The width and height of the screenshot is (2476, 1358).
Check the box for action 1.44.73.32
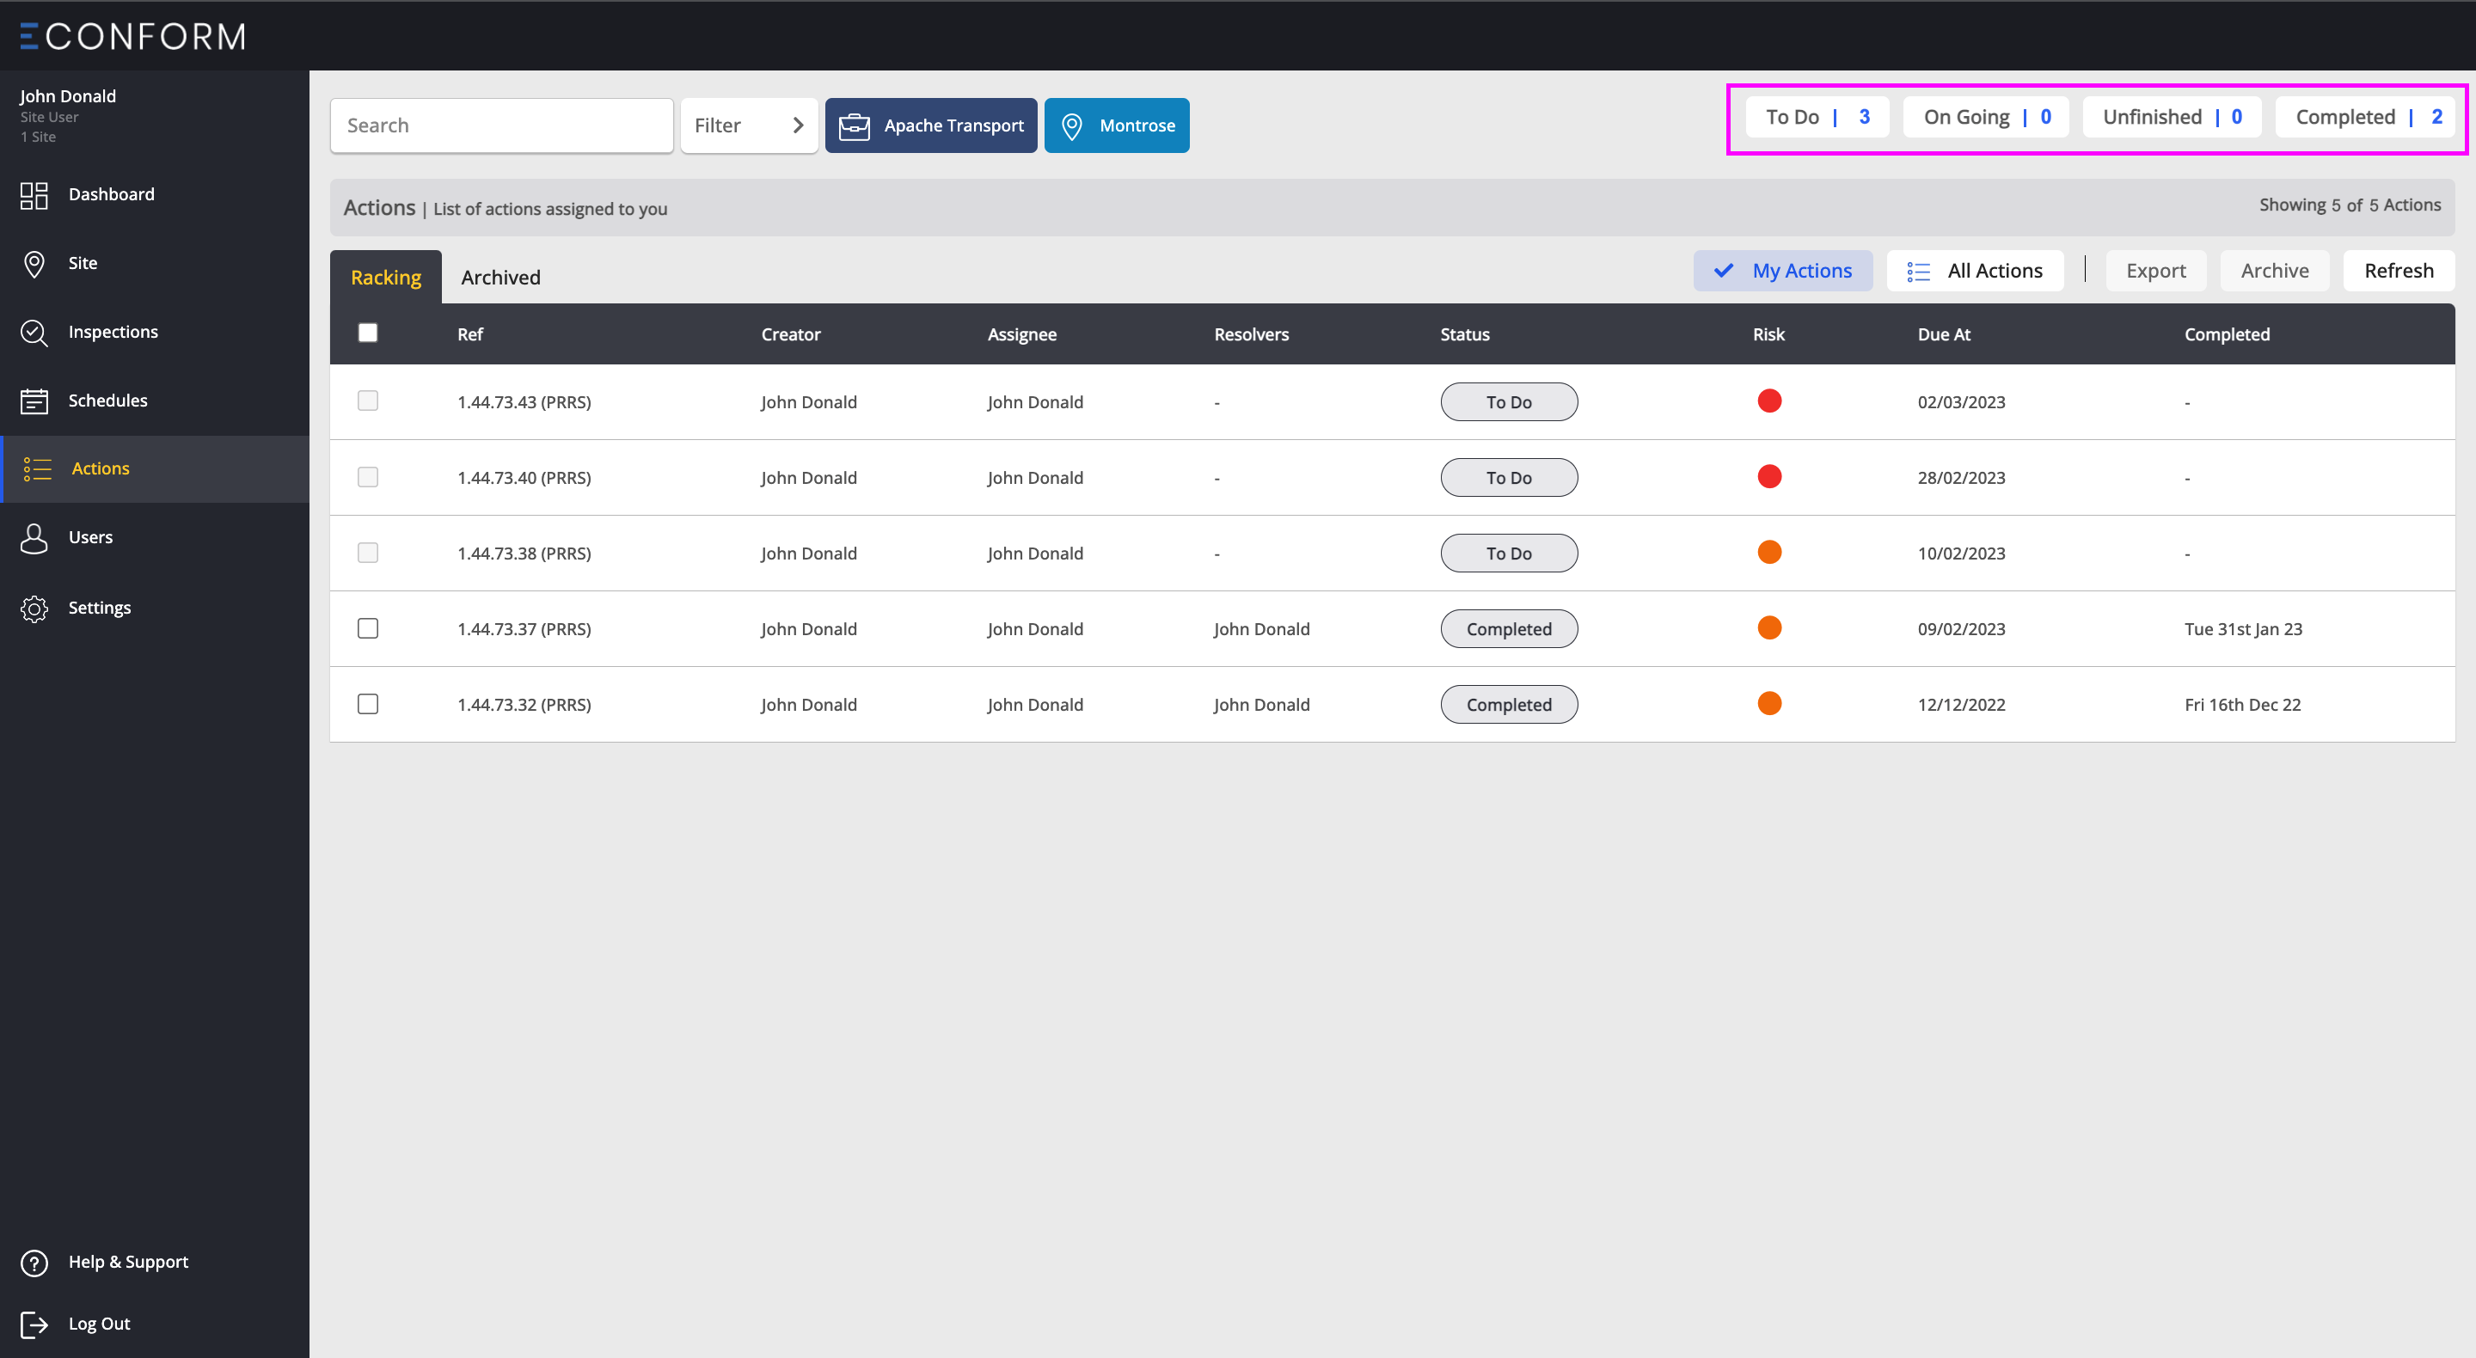(x=367, y=705)
